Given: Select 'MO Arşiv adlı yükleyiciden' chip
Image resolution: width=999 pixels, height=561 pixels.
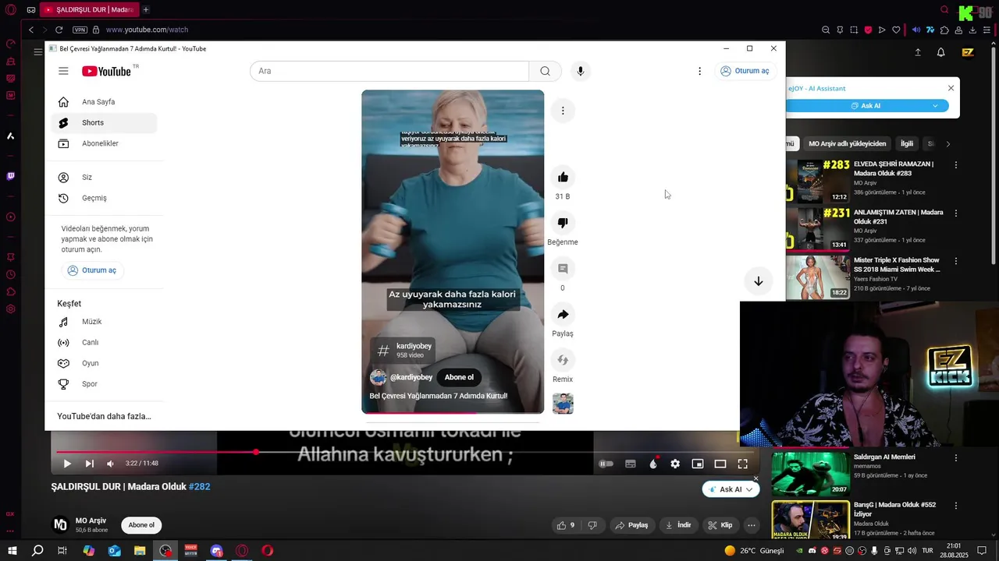Looking at the screenshot, I should point(848,143).
